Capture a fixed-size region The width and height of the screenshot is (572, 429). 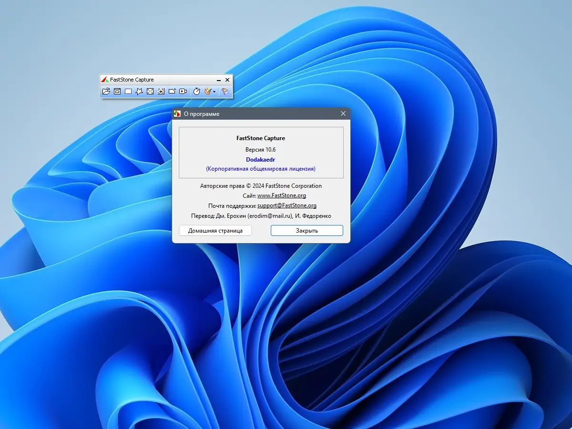click(x=172, y=92)
